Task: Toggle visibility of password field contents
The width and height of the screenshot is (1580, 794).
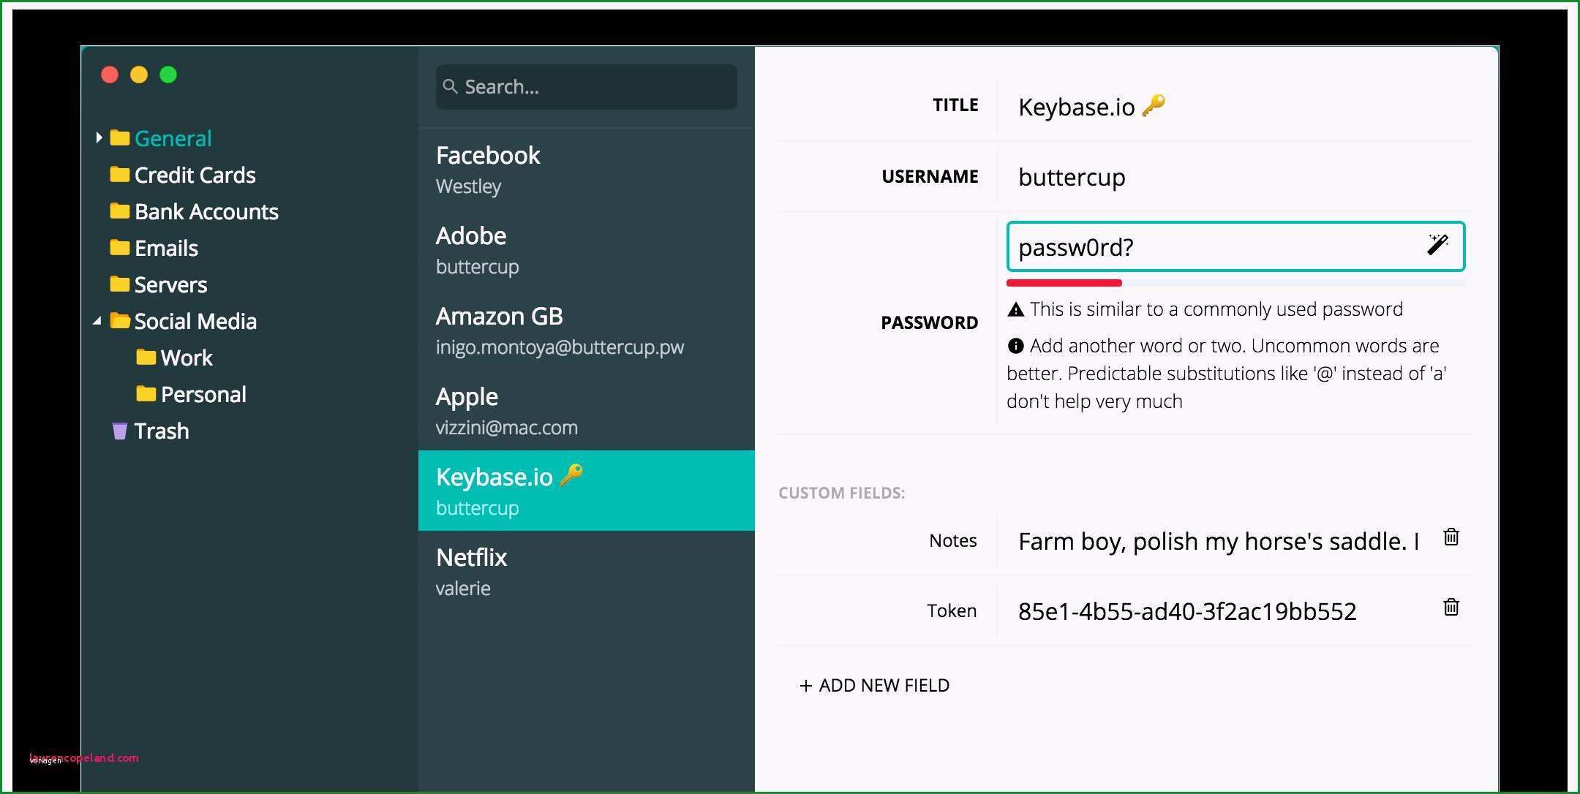Action: pos(1440,246)
